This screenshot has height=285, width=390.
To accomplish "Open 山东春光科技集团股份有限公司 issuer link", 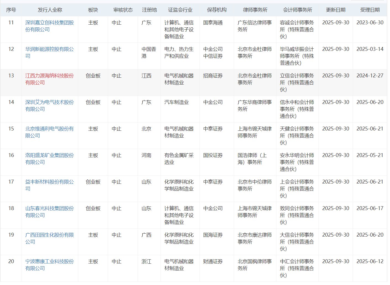I will point(50,212).
